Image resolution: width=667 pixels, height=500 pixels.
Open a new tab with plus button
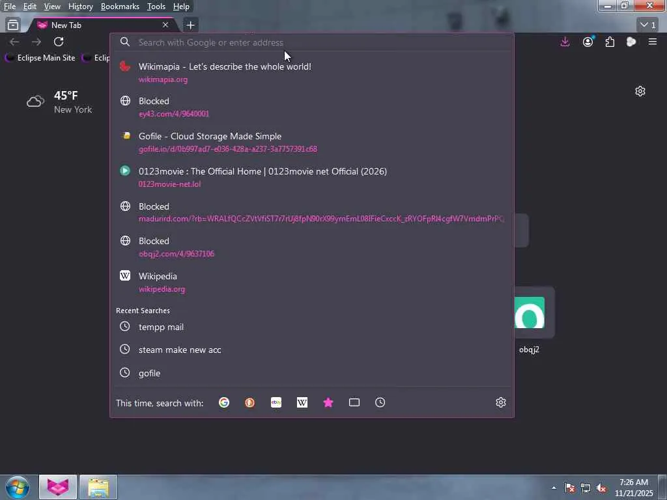190,25
